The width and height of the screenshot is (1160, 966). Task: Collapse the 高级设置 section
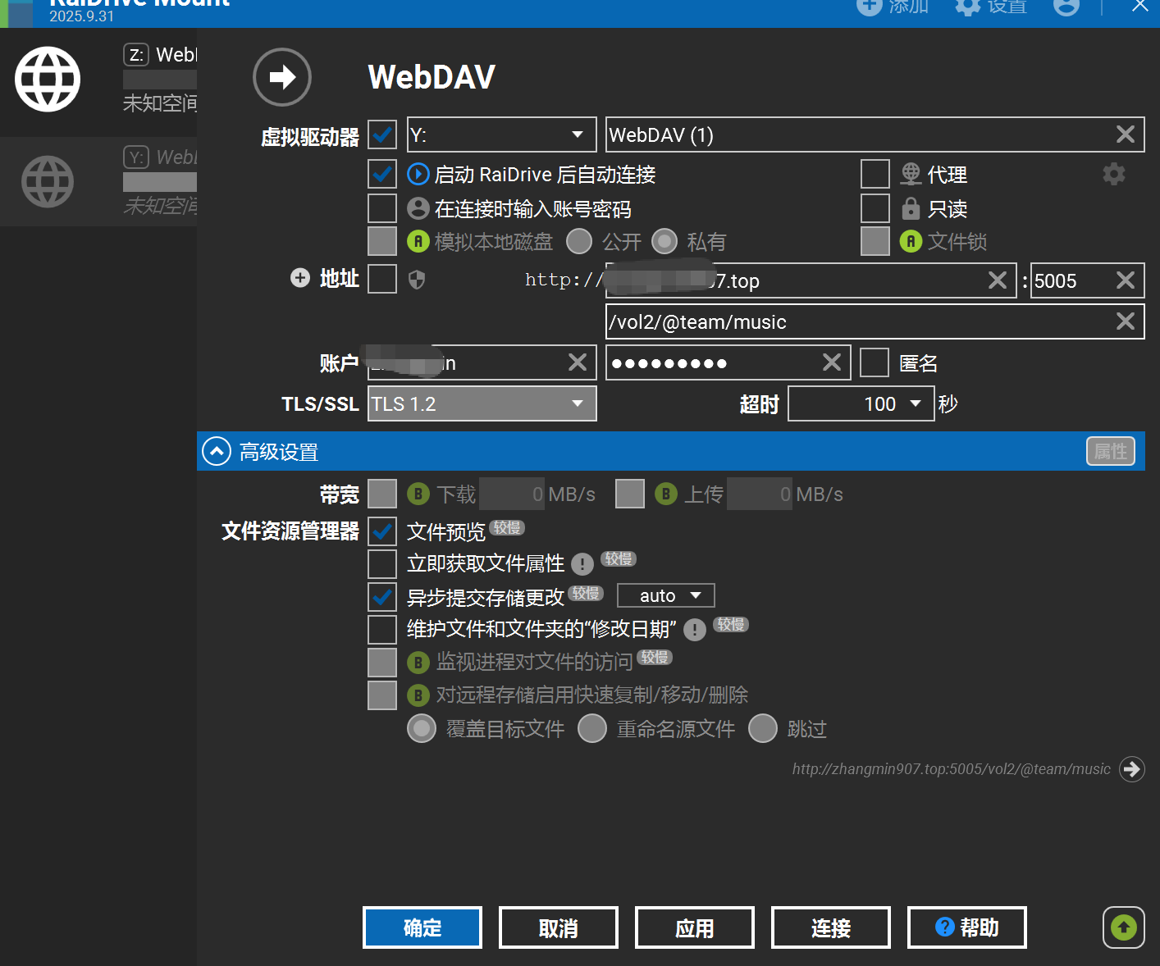(x=217, y=451)
